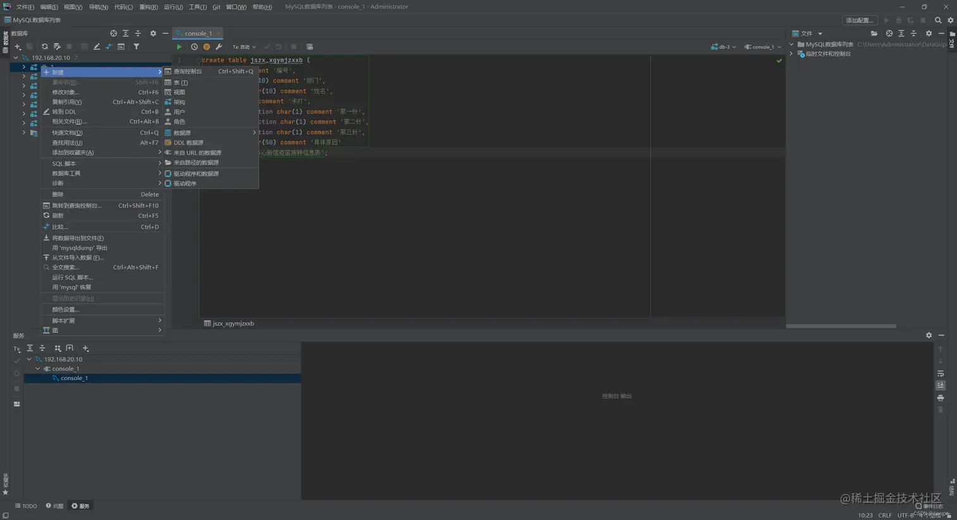
Task: Open the Files panel gear options
Action: [x=929, y=34]
